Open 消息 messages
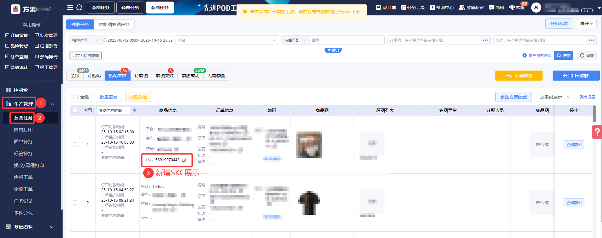602x238 pixels. (496, 8)
